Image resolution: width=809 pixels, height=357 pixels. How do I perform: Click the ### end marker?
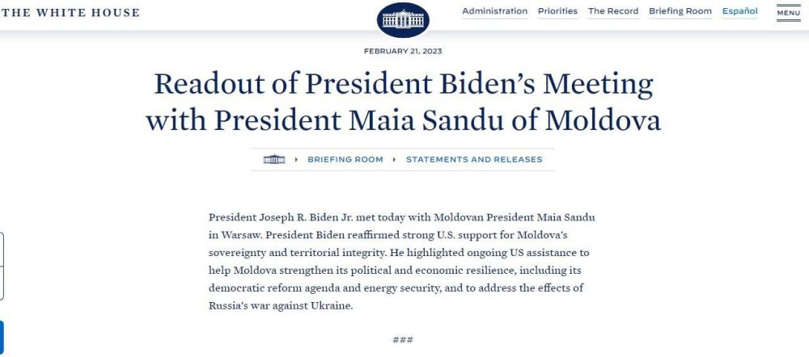click(x=403, y=339)
